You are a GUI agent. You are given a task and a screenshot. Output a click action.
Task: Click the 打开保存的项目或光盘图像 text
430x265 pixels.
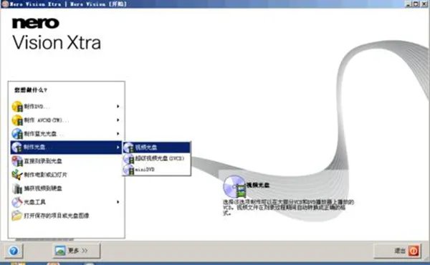(x=57, y=216)
